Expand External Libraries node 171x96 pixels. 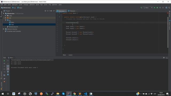point(3,29)
